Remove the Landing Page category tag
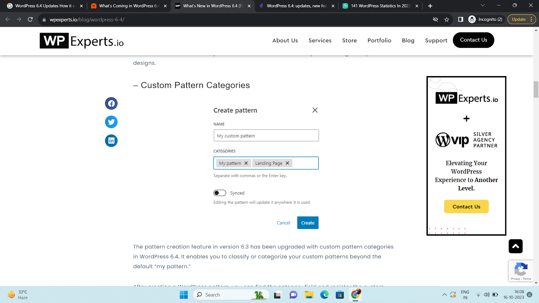The image size is (539, 303). [287, 163]
